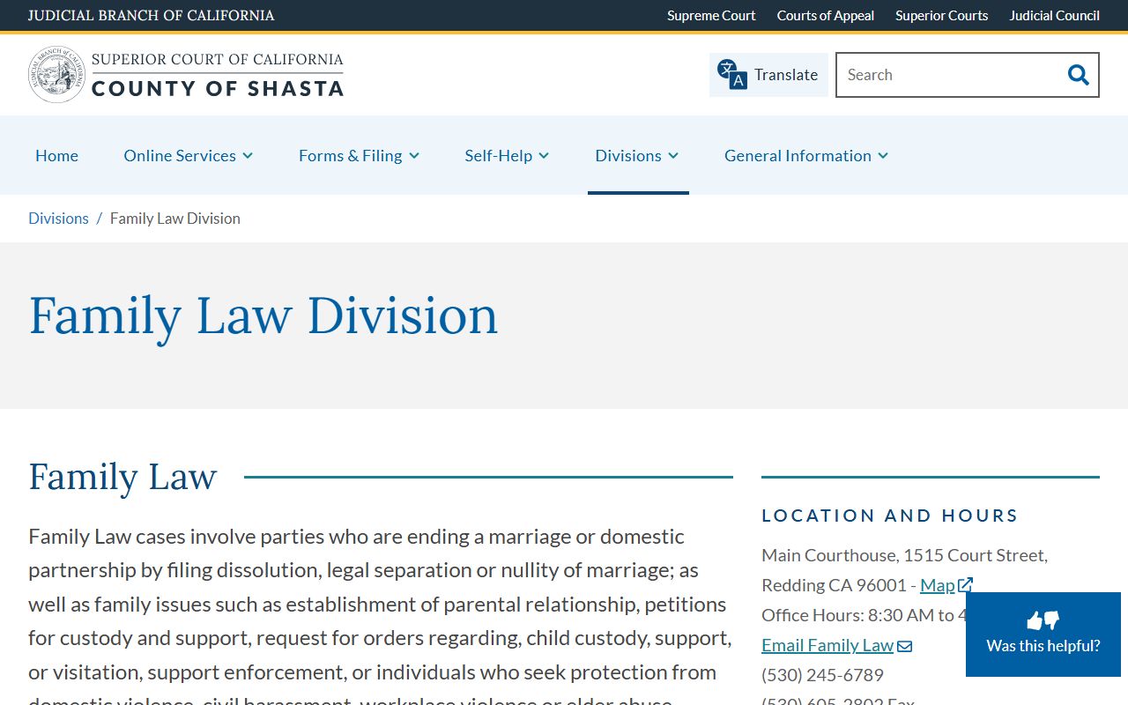Open the Map link for the courthouse
This screenshot has width=1128, height=705.
[x=938, y=585]
